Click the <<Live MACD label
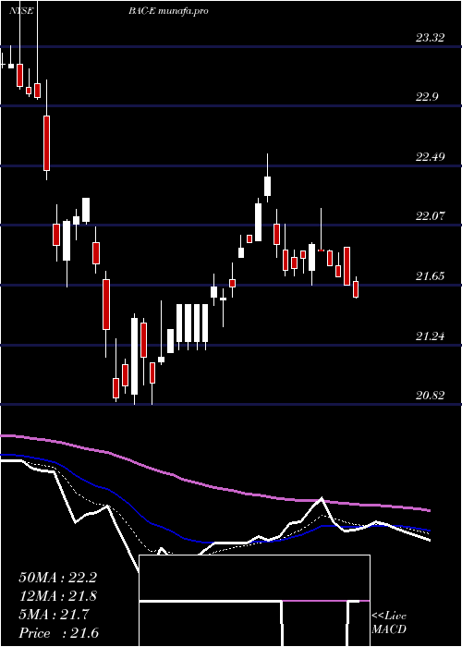 tap(389, 623)
